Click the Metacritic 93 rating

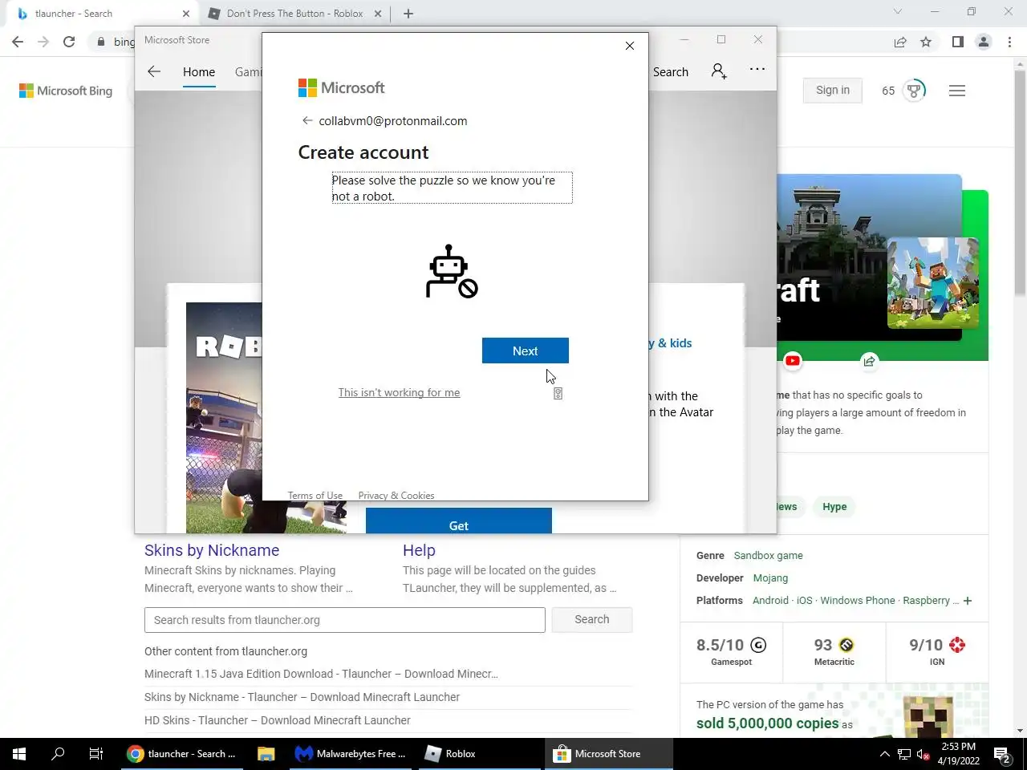click(x=834, y=651)
